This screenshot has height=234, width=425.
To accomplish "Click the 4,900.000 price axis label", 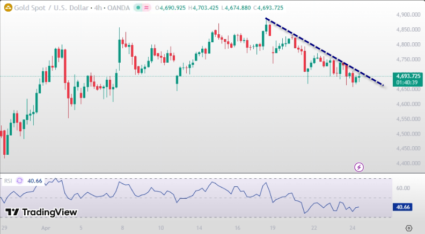I will coord(408,14).
